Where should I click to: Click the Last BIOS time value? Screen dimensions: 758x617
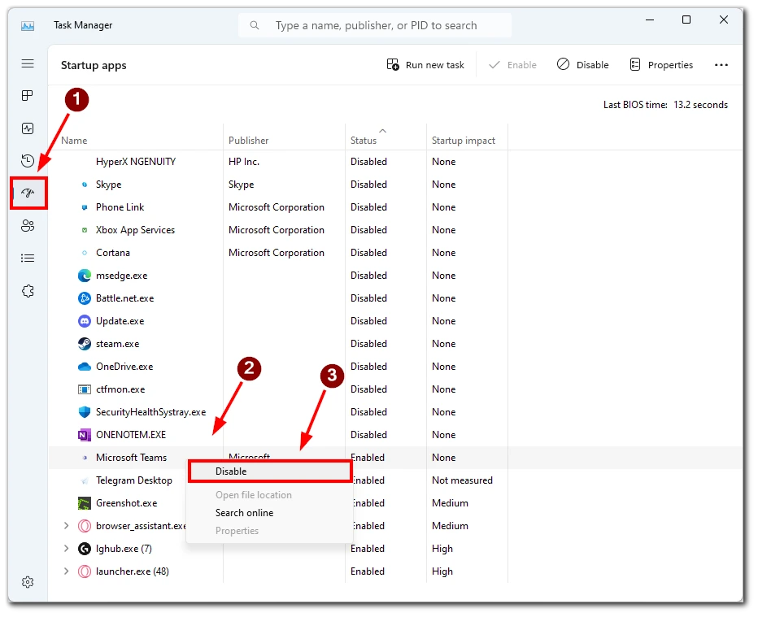700,104
